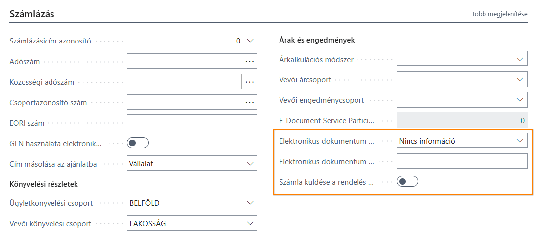Click the empty Elektronikus dokumentum text field
Image resolution: width=535 pixels, height=239 pixels.
point(461,161)
